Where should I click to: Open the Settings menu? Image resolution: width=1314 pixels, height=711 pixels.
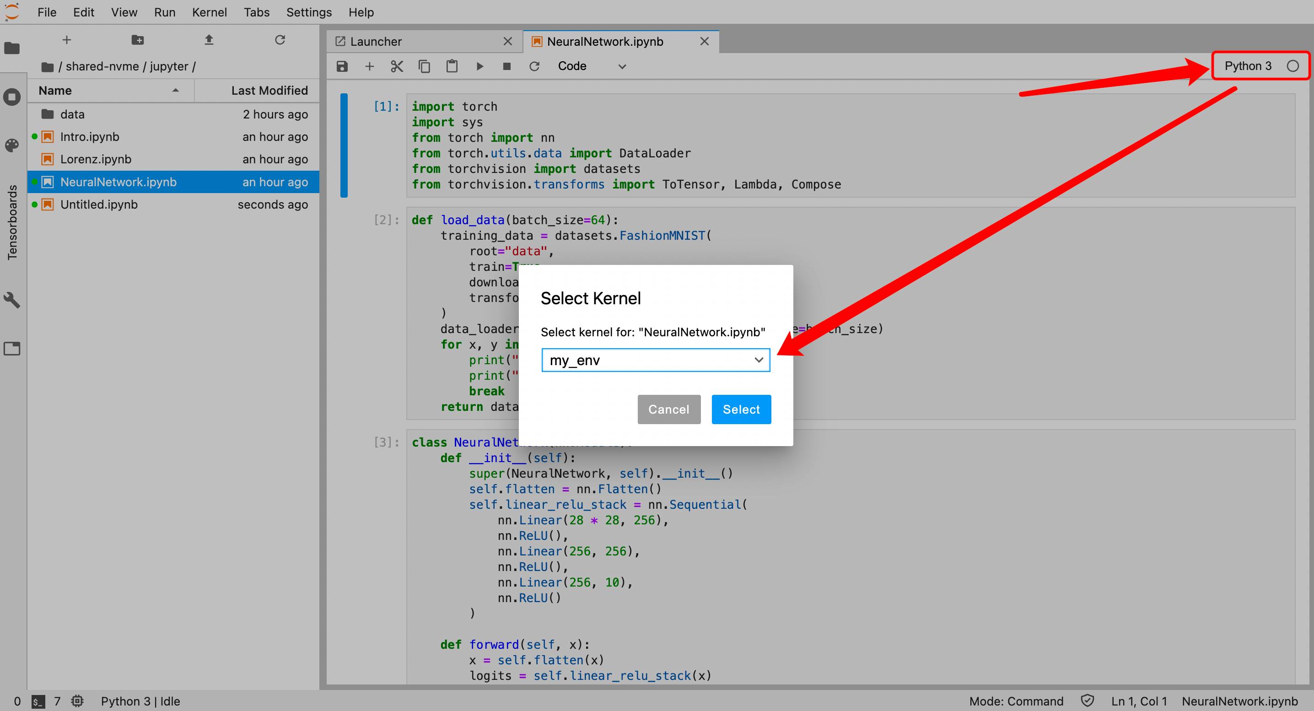[x=309, y=12]
